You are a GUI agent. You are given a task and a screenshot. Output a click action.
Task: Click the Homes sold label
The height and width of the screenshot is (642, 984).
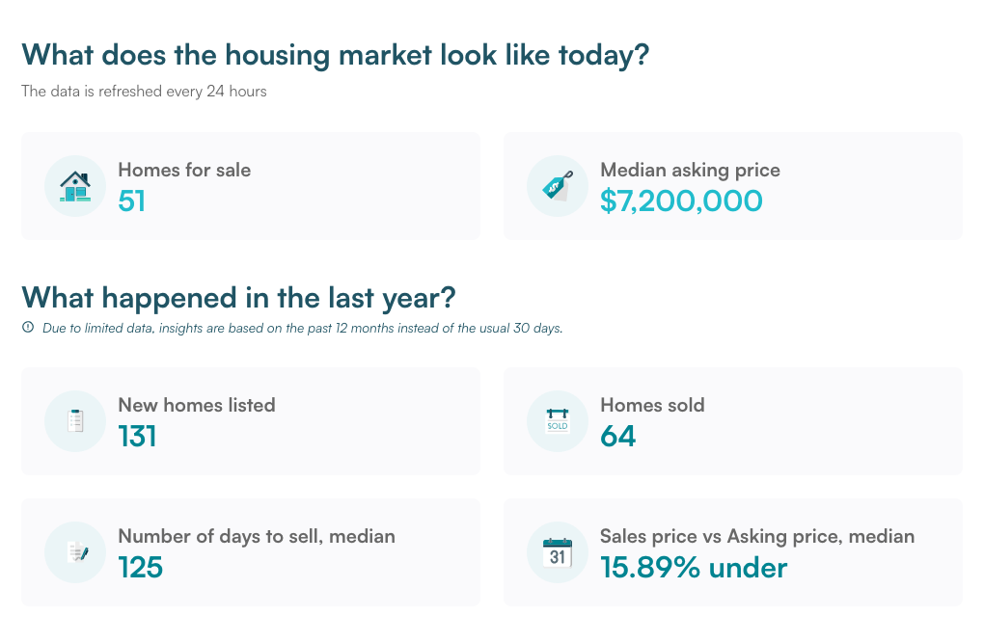coord(653,405)
